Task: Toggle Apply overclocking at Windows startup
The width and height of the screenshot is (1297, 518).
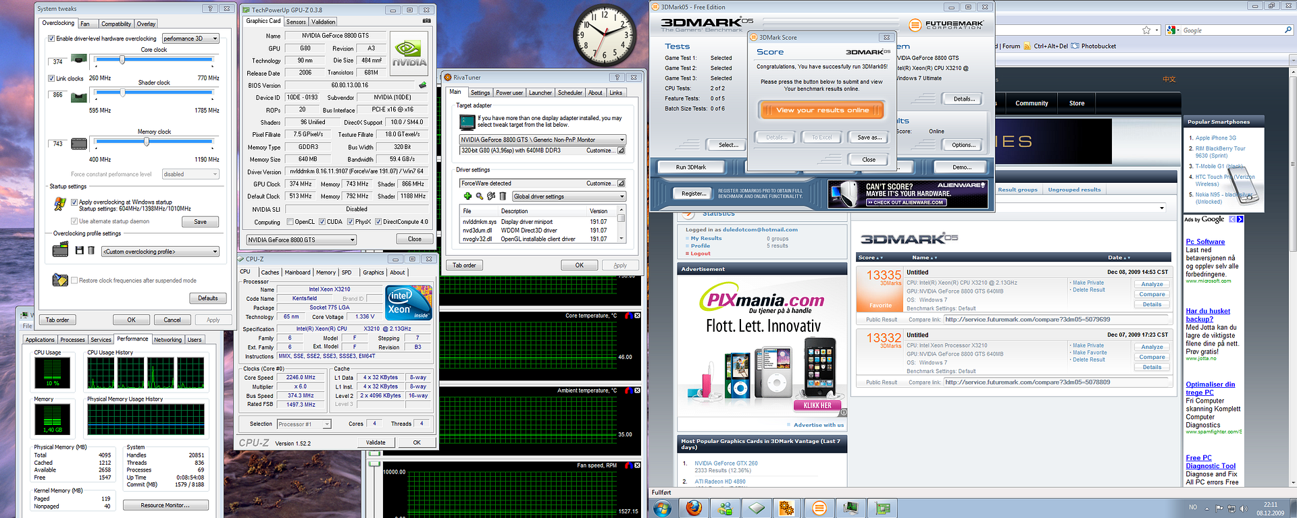Action: click(74, 202)
